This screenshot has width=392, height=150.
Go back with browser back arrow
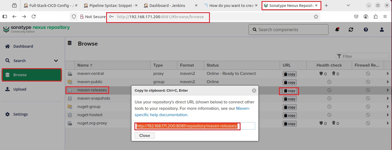pos(14,17)
